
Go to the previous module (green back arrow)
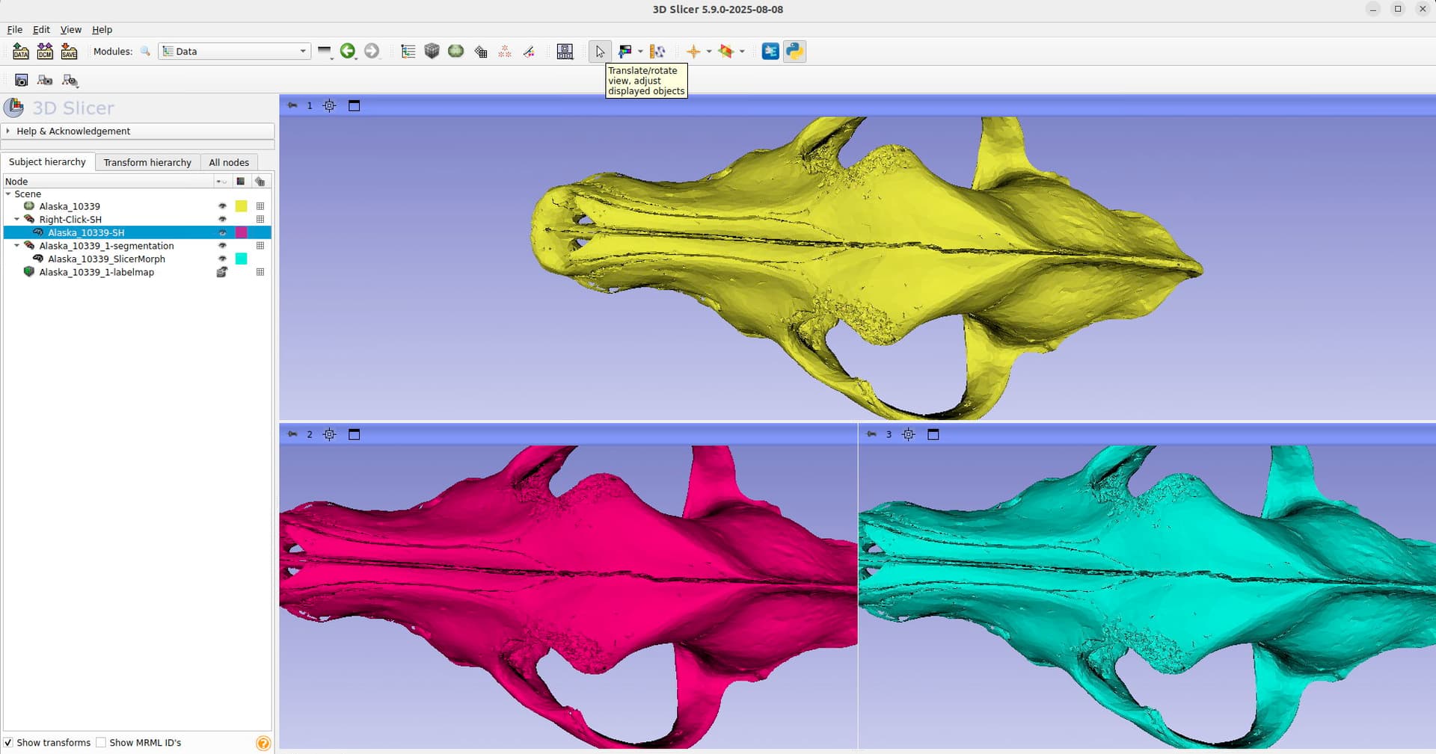348,52
